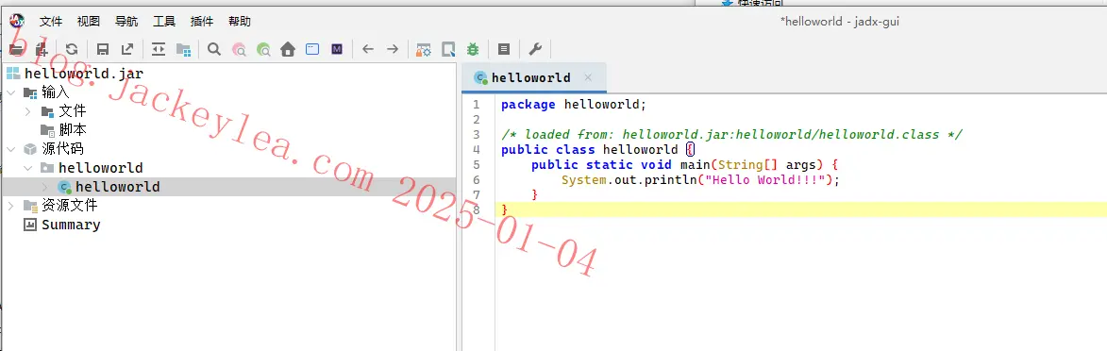The height and width of the screenshot is (351, 1107).
Task: Click the green class search icon
Action: coord(263,49)
